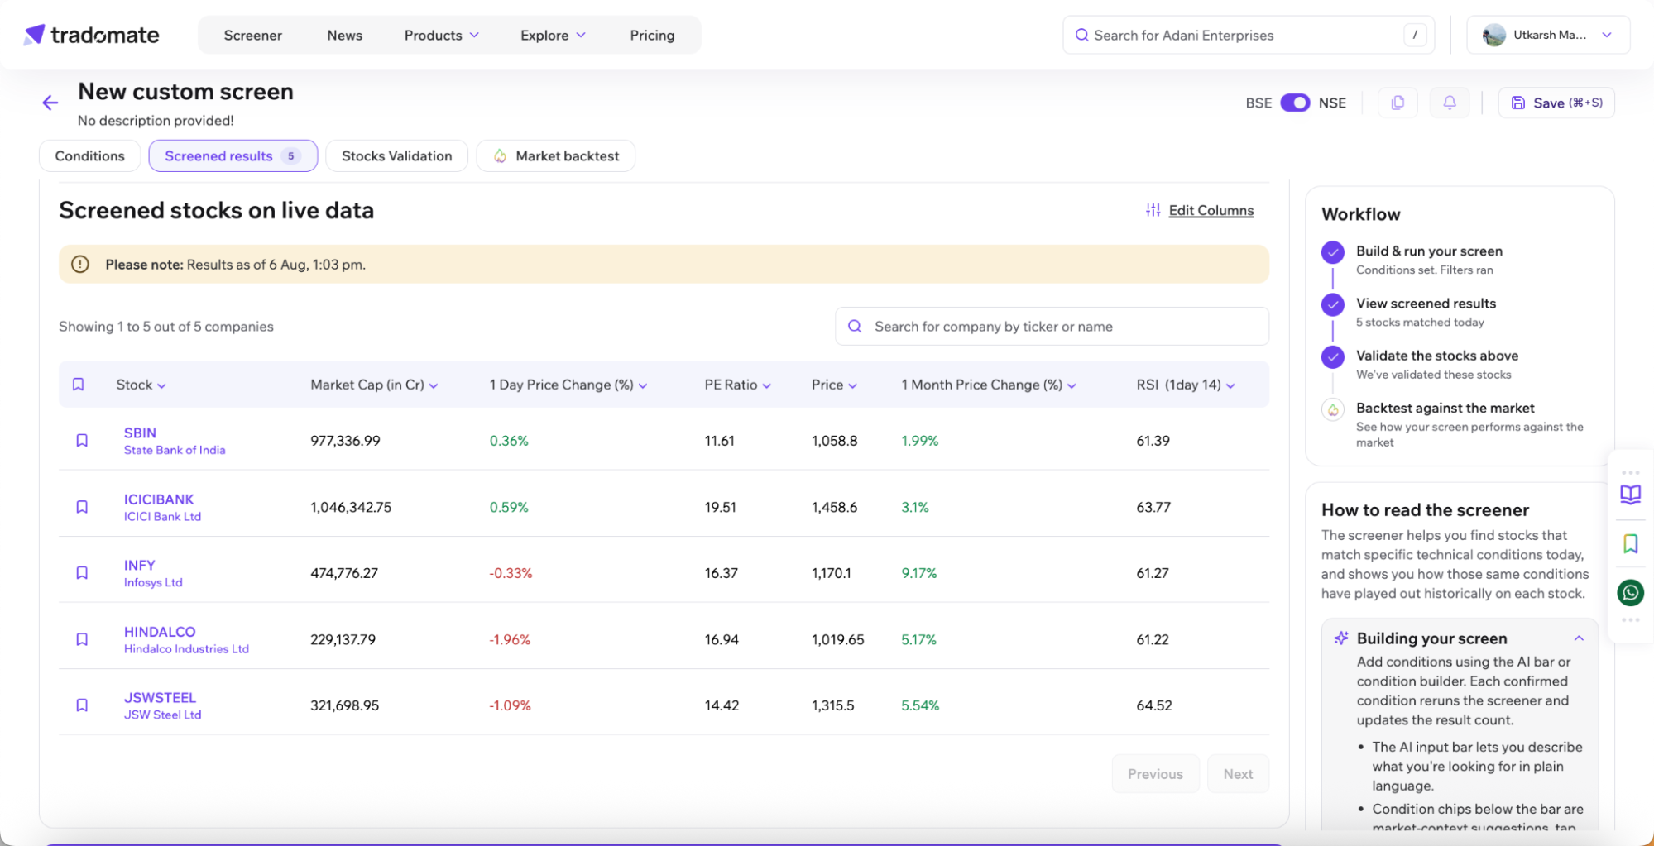Click the copy screen icon button
1654x846 pixels.
1398,103
